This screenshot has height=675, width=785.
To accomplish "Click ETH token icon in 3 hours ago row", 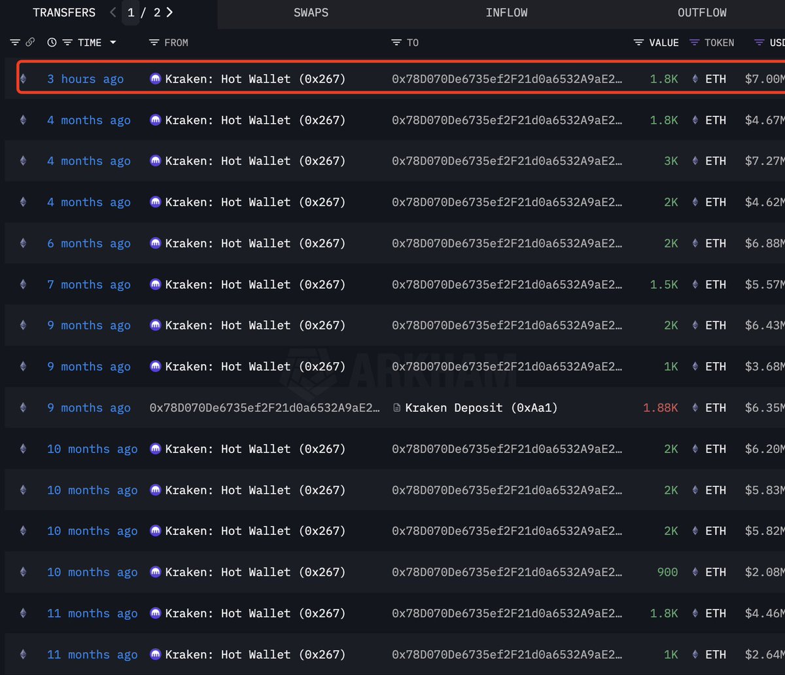I will [695, 79].
